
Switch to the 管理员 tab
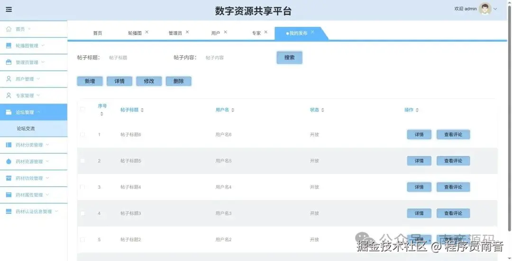(175, 33)
